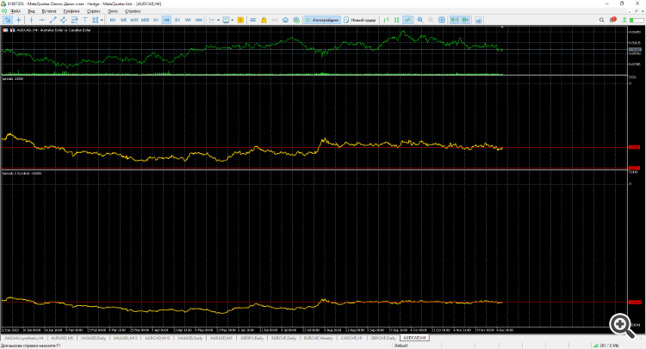Switch to M1 timeframe
This screenshot has width=646, height=349.
pyautogui.click(x=113, y=20)
